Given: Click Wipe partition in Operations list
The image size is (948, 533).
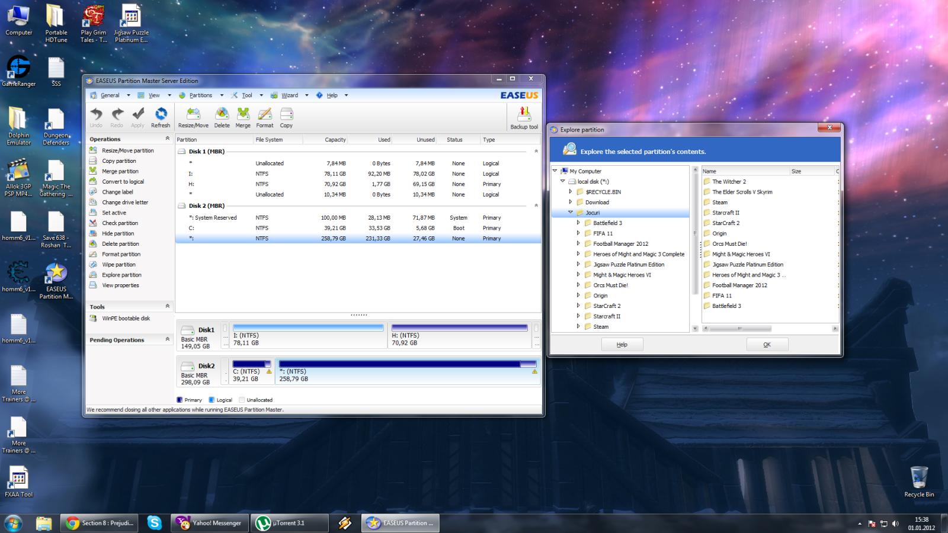Looking at the screenshot, I should (118, 265).
